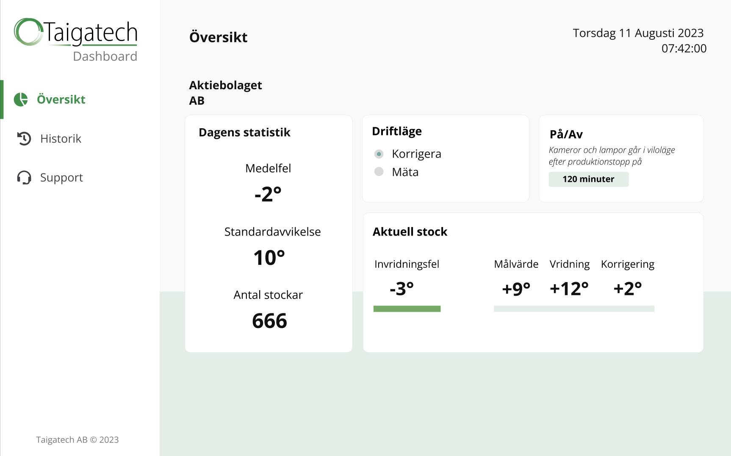Click the Standardavvikelse value 10°
Screen dimensions: 731x456
coord(269,258)
